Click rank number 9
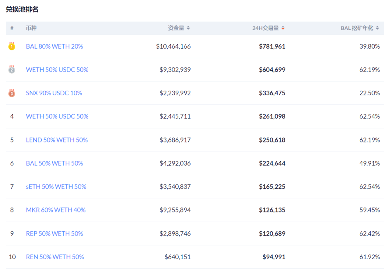Image resolution: width=392 pixels, height=269 pixels. pos(12,233)
